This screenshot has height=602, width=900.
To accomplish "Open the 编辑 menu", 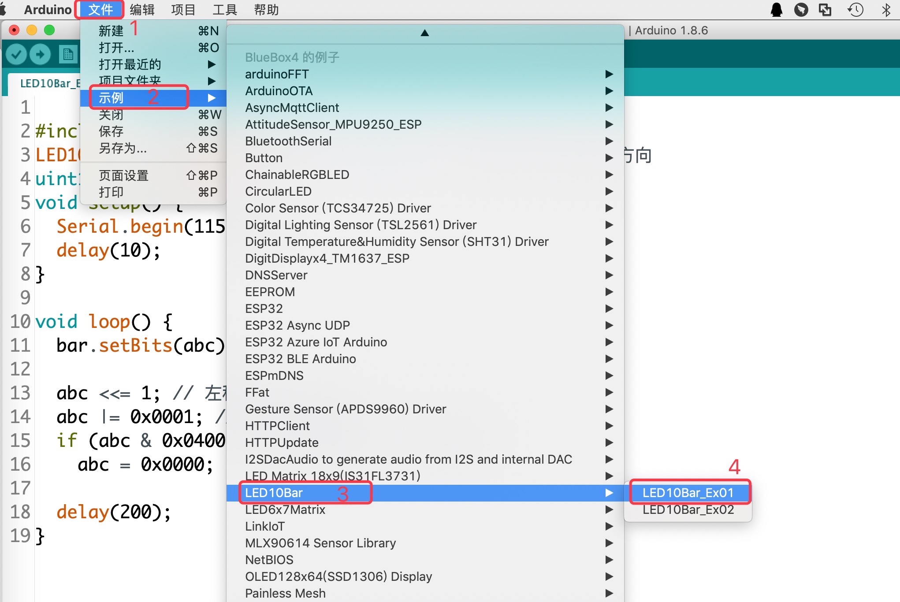I will click(x=142, y=10).
